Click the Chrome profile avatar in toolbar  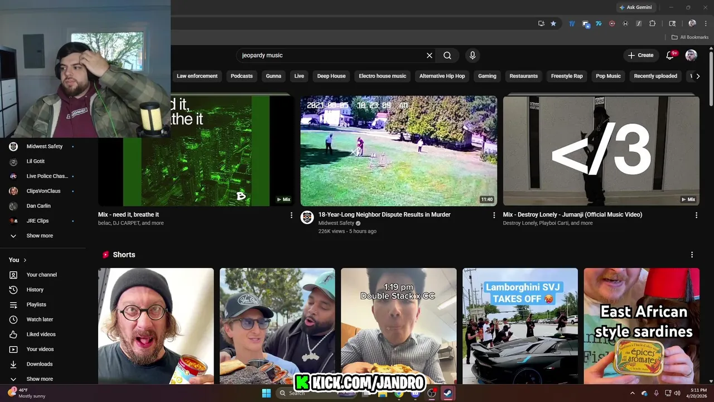692,23
